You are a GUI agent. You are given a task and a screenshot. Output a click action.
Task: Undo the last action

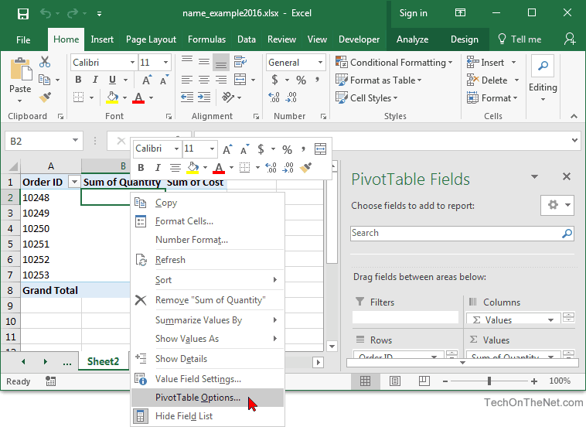(46, 13)
